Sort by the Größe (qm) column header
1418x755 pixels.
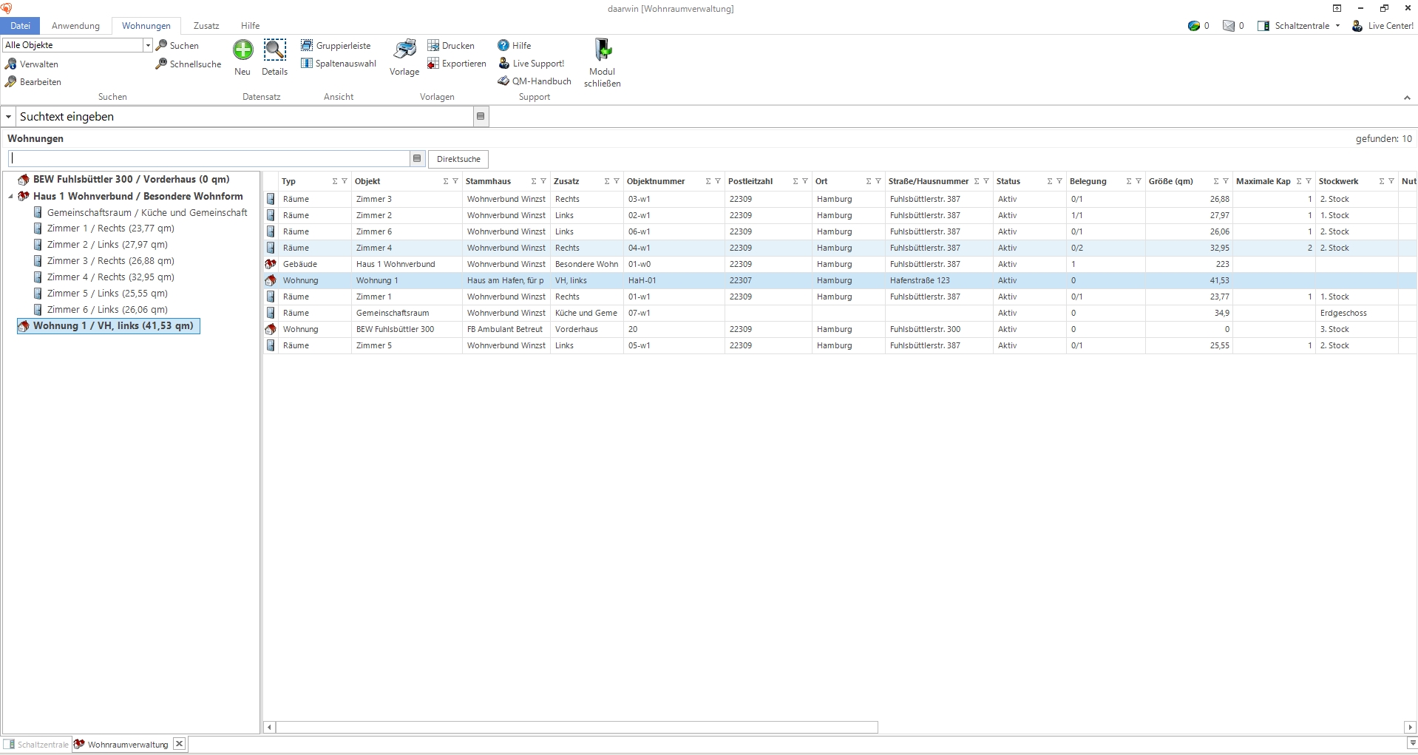1170,181
